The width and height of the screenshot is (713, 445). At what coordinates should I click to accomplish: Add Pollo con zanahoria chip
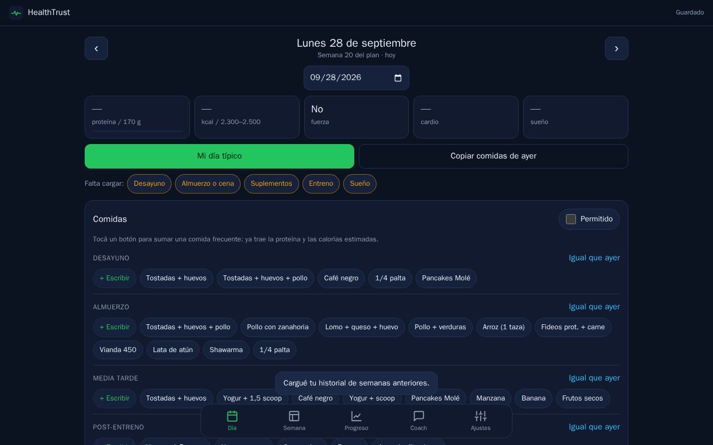[278, 327]
